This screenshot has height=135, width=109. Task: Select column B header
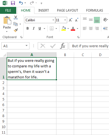click(x=65, y=55)
